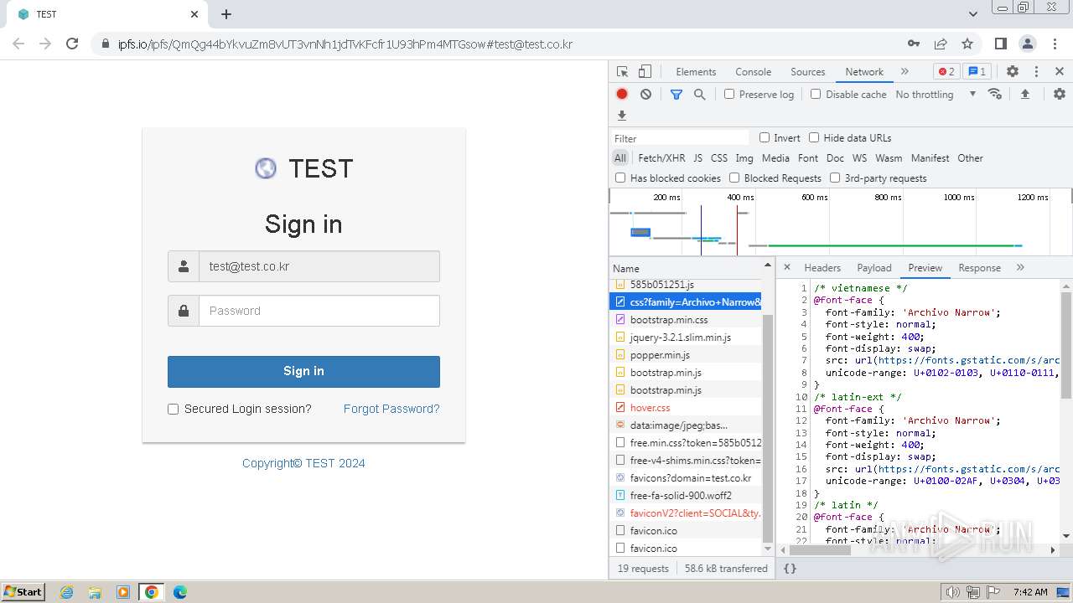Open the Chrome profile avatar

[x=1027, y=44]
